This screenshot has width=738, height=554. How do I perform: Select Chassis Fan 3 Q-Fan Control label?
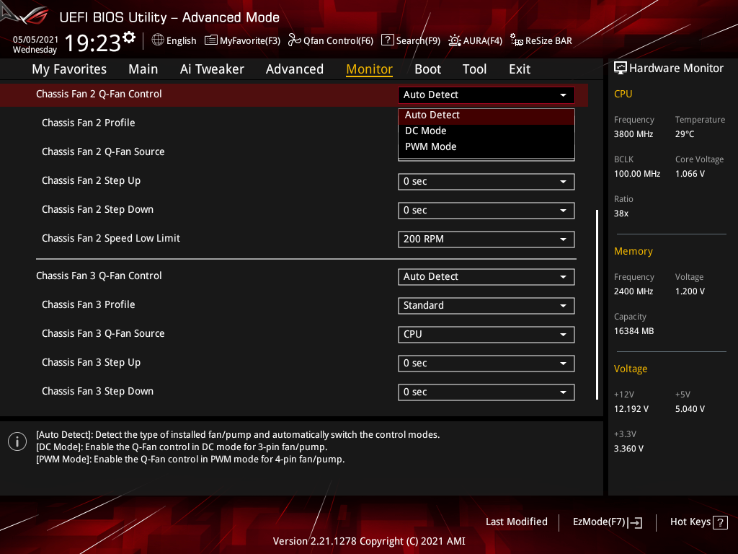click(99, 276)
